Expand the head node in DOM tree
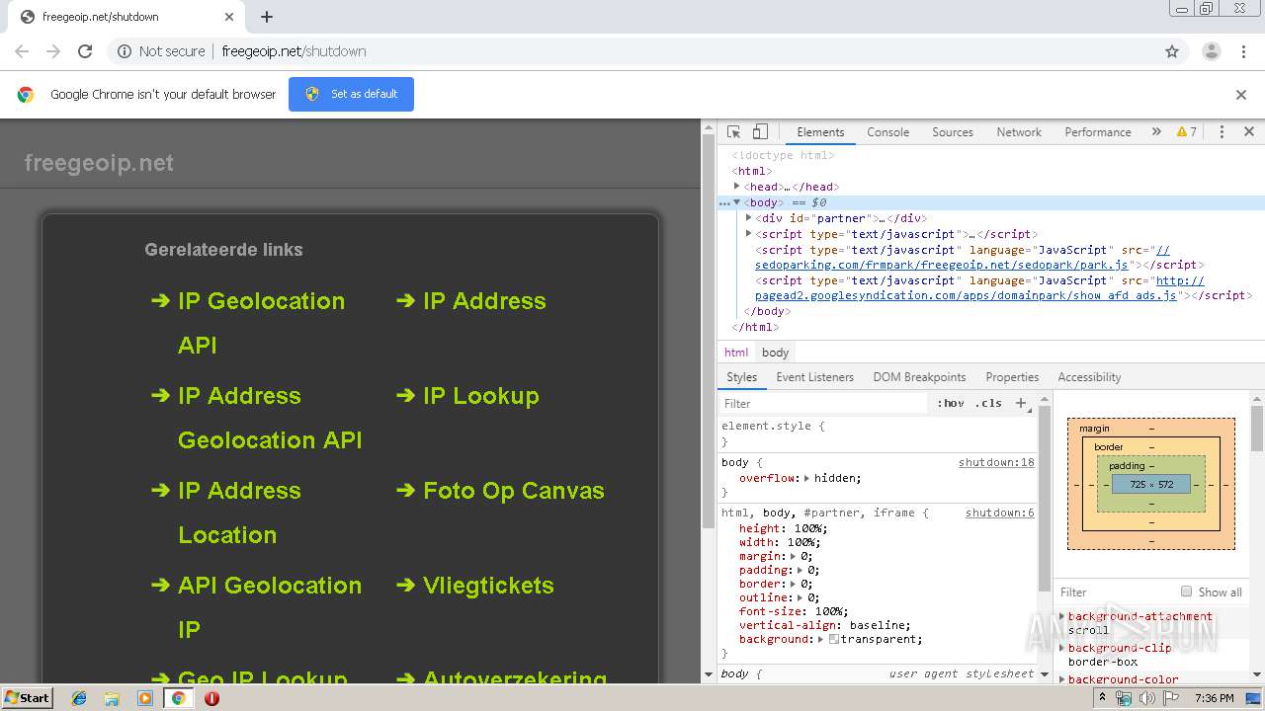1265x711 pixels. click(x=737, y=186)
